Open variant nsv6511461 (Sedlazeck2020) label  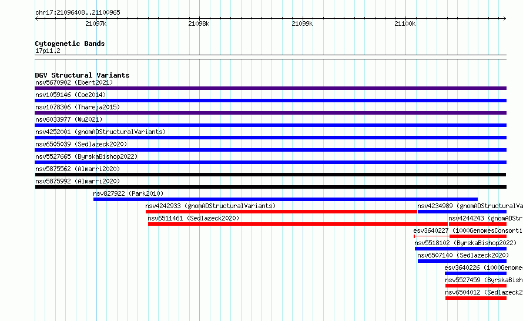pyautogui.click(x=193, y=218)
